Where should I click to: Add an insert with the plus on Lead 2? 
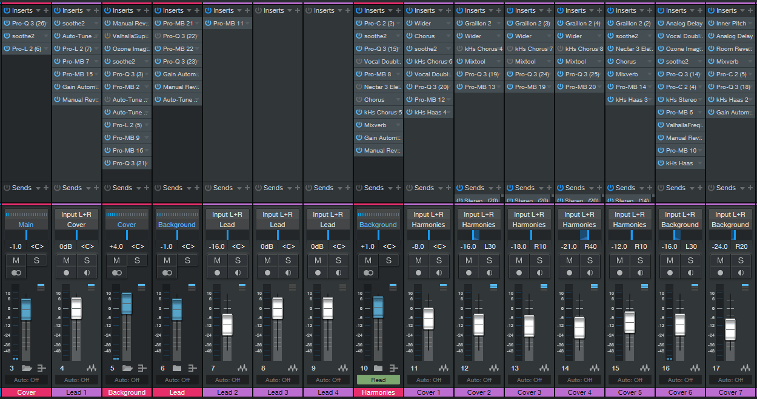tap(247, 10)
